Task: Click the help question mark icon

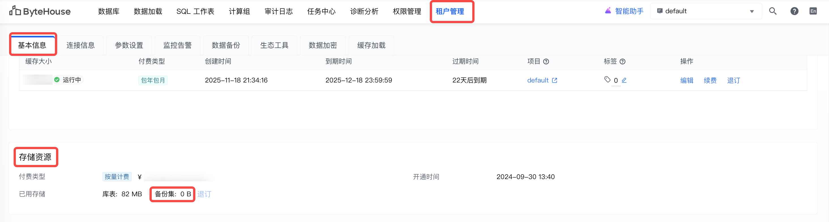Action: click(794, 11)
